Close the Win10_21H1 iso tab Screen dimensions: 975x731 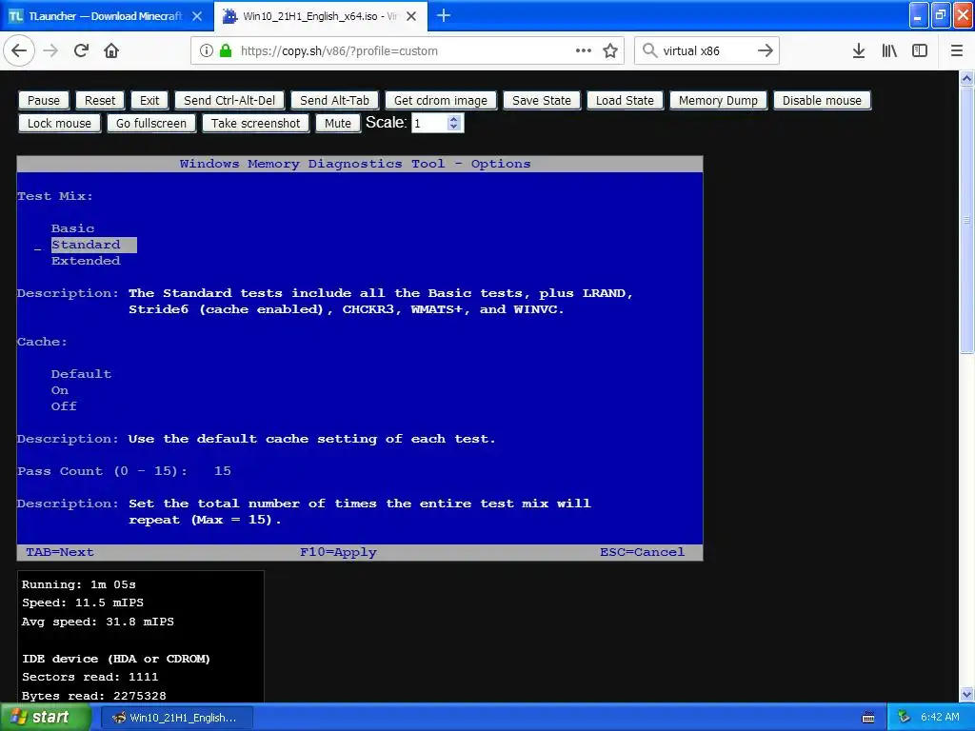coord(411,16)
